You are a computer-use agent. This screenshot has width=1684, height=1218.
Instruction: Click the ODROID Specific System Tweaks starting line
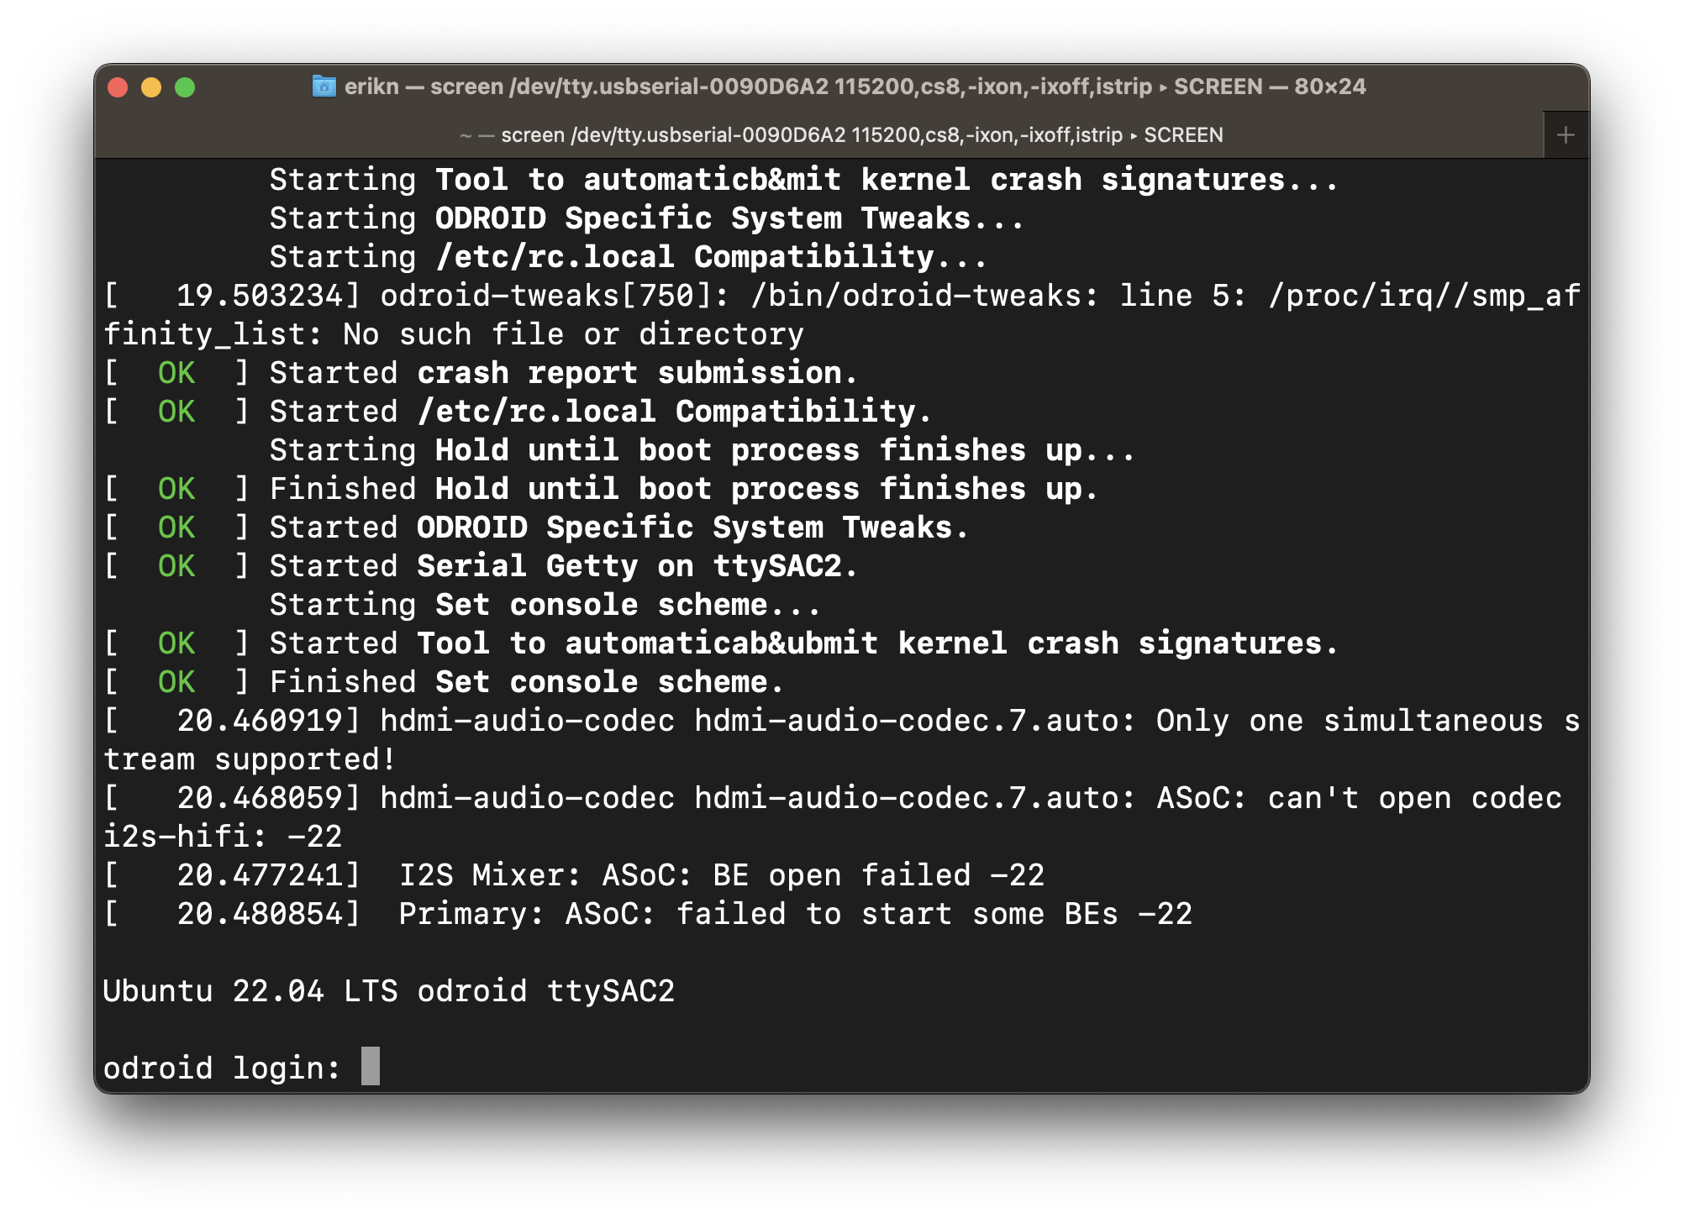click(646, 218)
